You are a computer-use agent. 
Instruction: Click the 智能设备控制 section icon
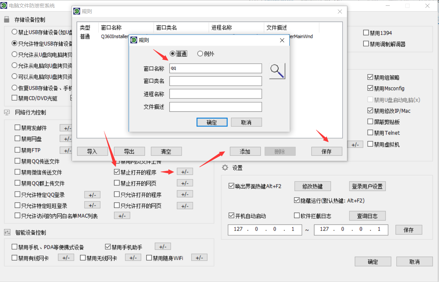[7, 232]
